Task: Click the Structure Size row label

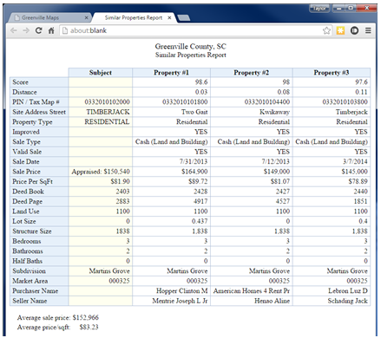Action: pos(32,231)
